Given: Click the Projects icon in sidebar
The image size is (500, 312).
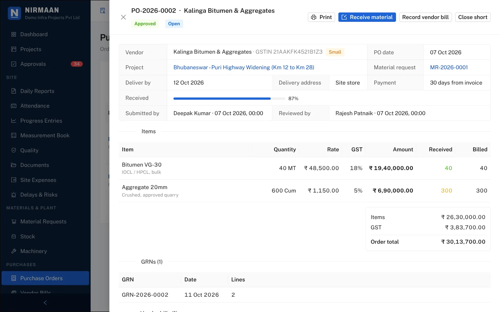Looking at the screenshot, I should 13,49.
